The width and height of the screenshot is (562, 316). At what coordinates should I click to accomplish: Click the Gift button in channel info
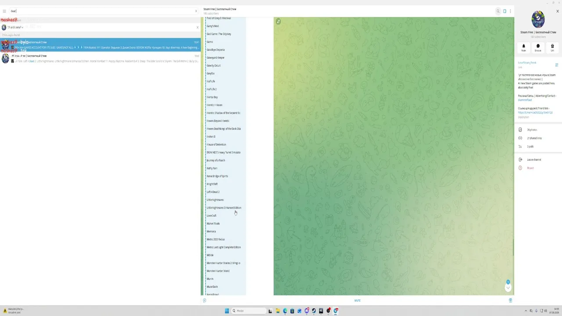pyautogui.click(x=552, y=47)
